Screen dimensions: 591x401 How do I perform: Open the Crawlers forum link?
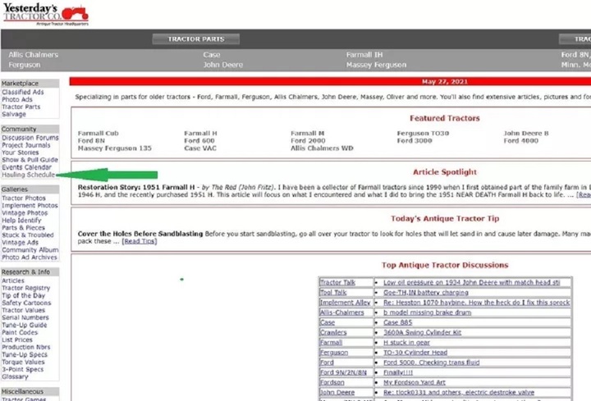(x=333, y=332)
